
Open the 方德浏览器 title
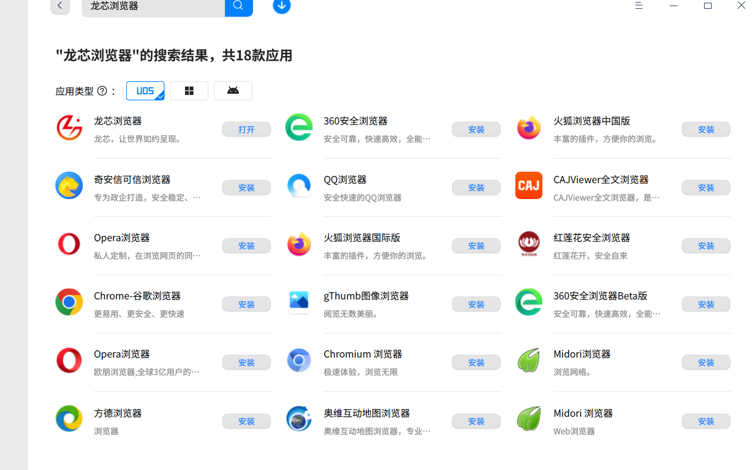click(118, 413)
